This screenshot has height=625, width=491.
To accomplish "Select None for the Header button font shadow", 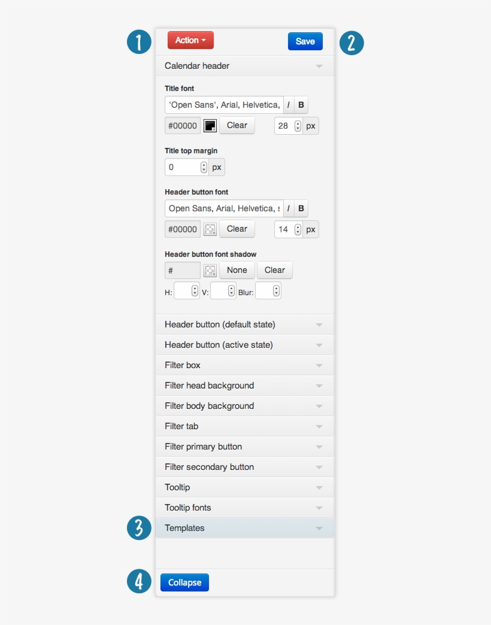I will (x=237, y=270).
